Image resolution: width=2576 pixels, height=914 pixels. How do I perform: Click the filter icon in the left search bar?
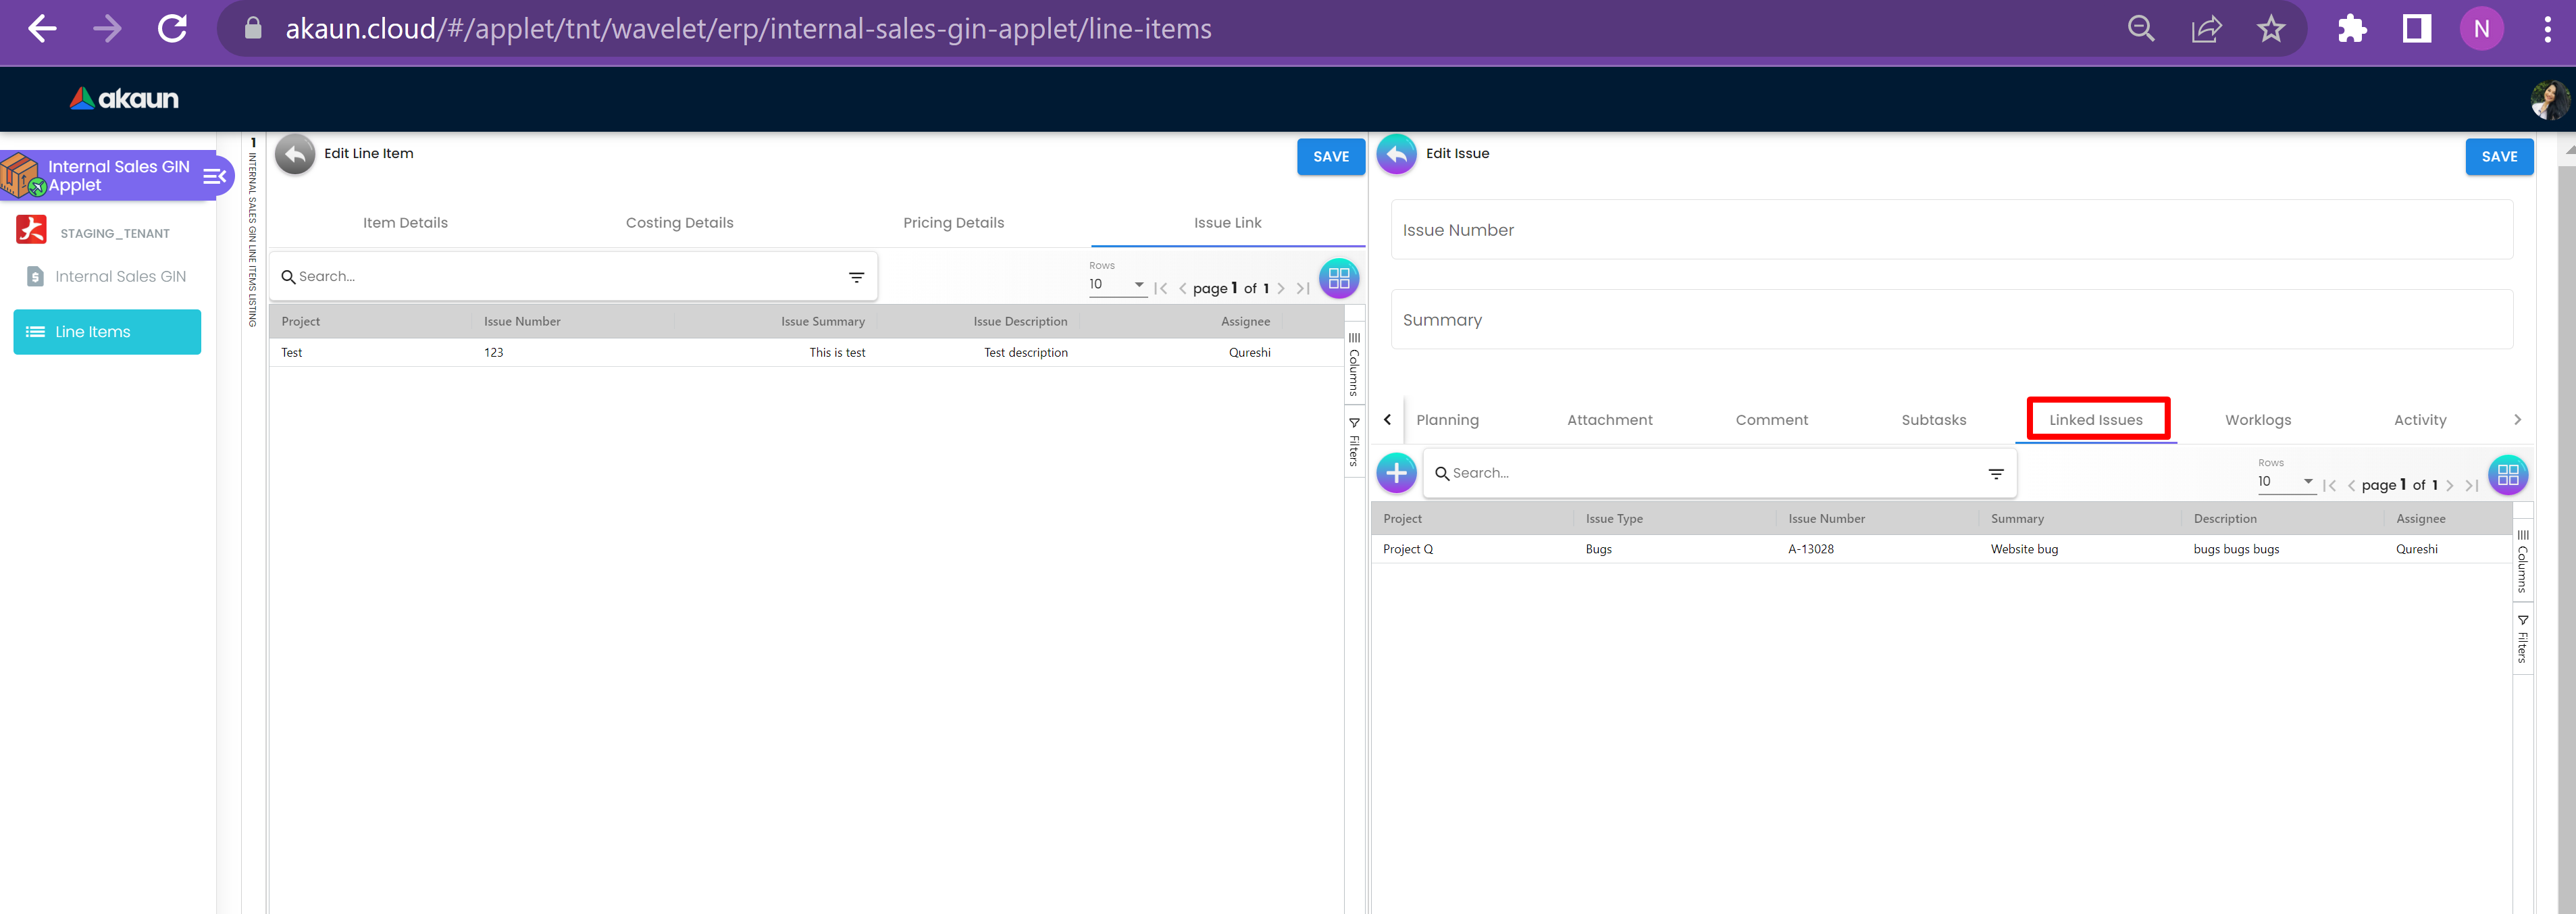pyautogui.click(x=856, y=277)
